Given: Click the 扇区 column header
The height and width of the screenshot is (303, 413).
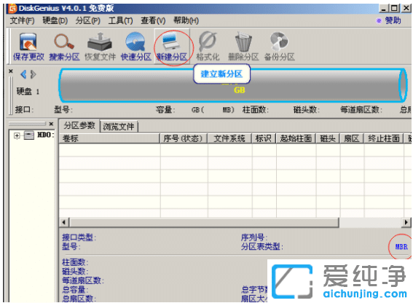Looking at the screenshot, I should (x=352, y=138).
